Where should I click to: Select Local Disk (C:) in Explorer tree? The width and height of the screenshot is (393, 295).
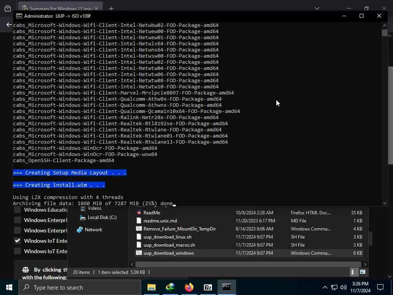[x=102, y=217]
